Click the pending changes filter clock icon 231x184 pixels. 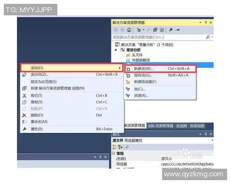[x=139, y=30]
